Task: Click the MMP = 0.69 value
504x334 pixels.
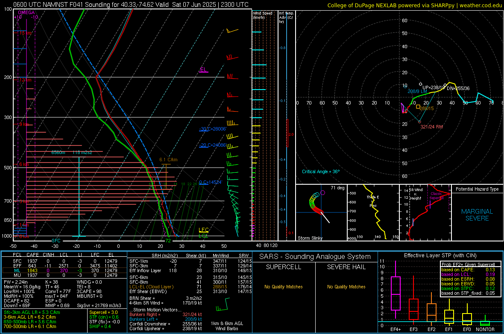Action: click(58, 305)
